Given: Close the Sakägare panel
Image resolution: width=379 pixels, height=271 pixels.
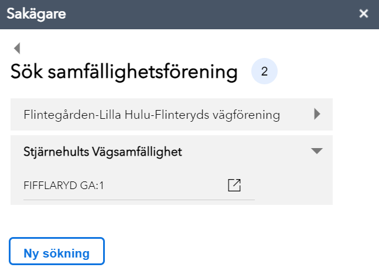Looking at the screenshot, I should [364, 14].
